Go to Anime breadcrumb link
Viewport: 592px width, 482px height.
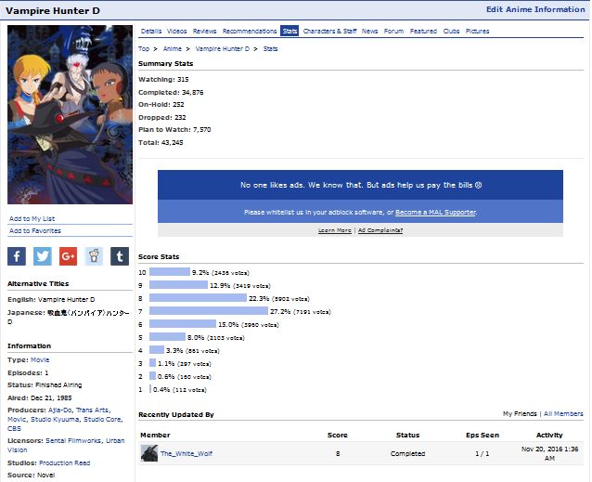pos(173,47)
